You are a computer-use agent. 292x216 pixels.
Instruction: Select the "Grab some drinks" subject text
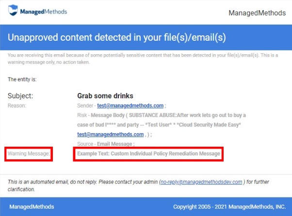(x=105, y=96)
